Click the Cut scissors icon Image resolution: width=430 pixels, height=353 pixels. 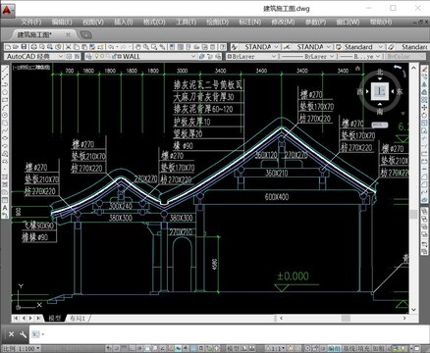point(68,47)
